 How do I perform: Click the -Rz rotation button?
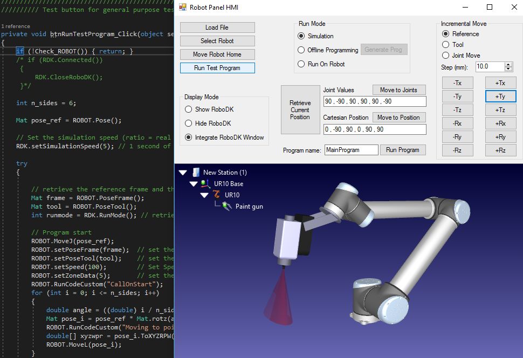point(457,150)
